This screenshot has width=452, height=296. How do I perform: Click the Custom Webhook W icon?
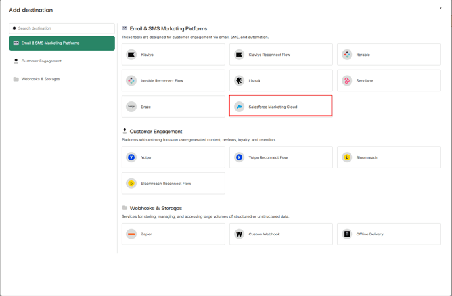click(x=239, y=234)
